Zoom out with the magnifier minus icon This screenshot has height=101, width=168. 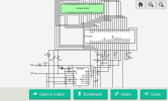tap(161, 5)
